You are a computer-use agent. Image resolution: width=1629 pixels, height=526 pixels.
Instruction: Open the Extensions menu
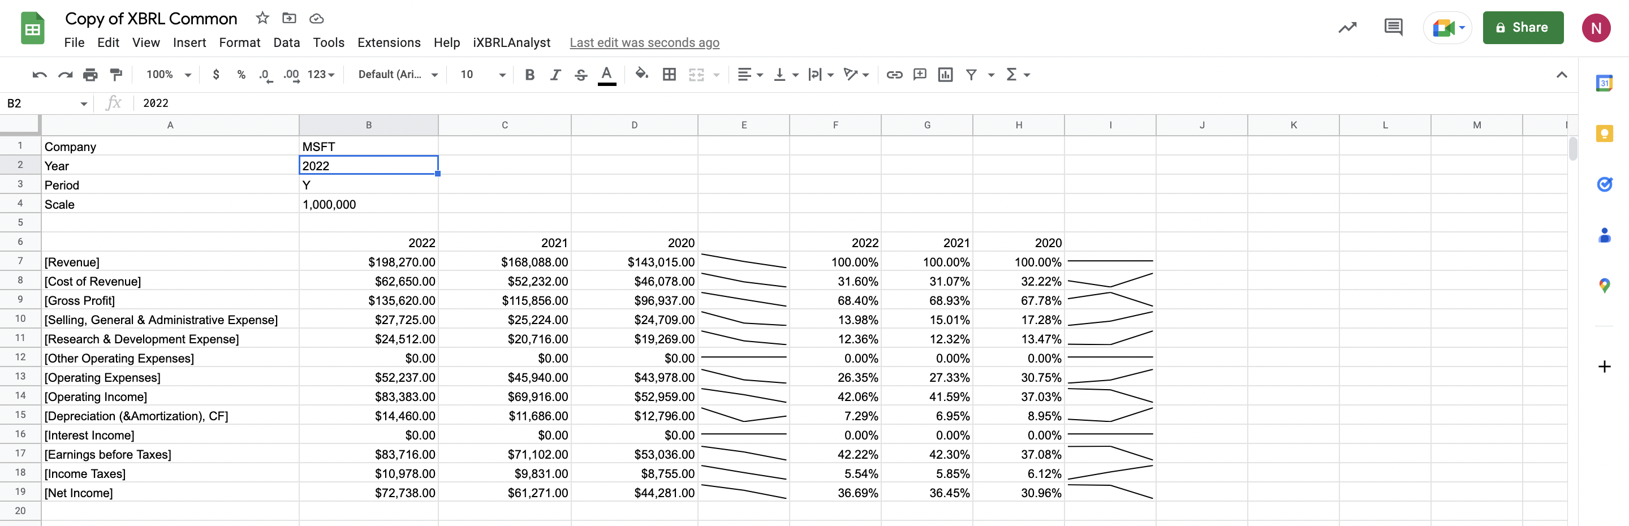(x=389, y=42)
